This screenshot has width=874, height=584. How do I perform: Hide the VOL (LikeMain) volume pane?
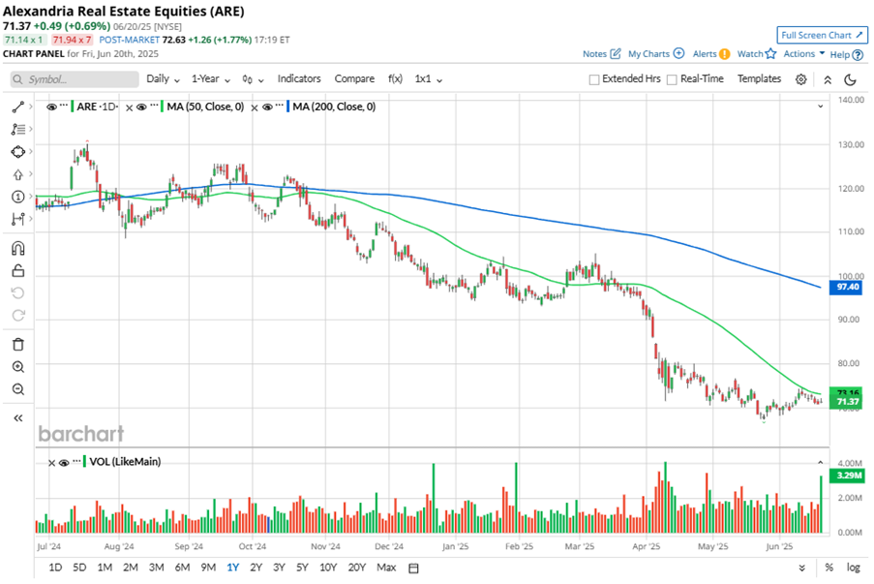(x=64, y=462)
